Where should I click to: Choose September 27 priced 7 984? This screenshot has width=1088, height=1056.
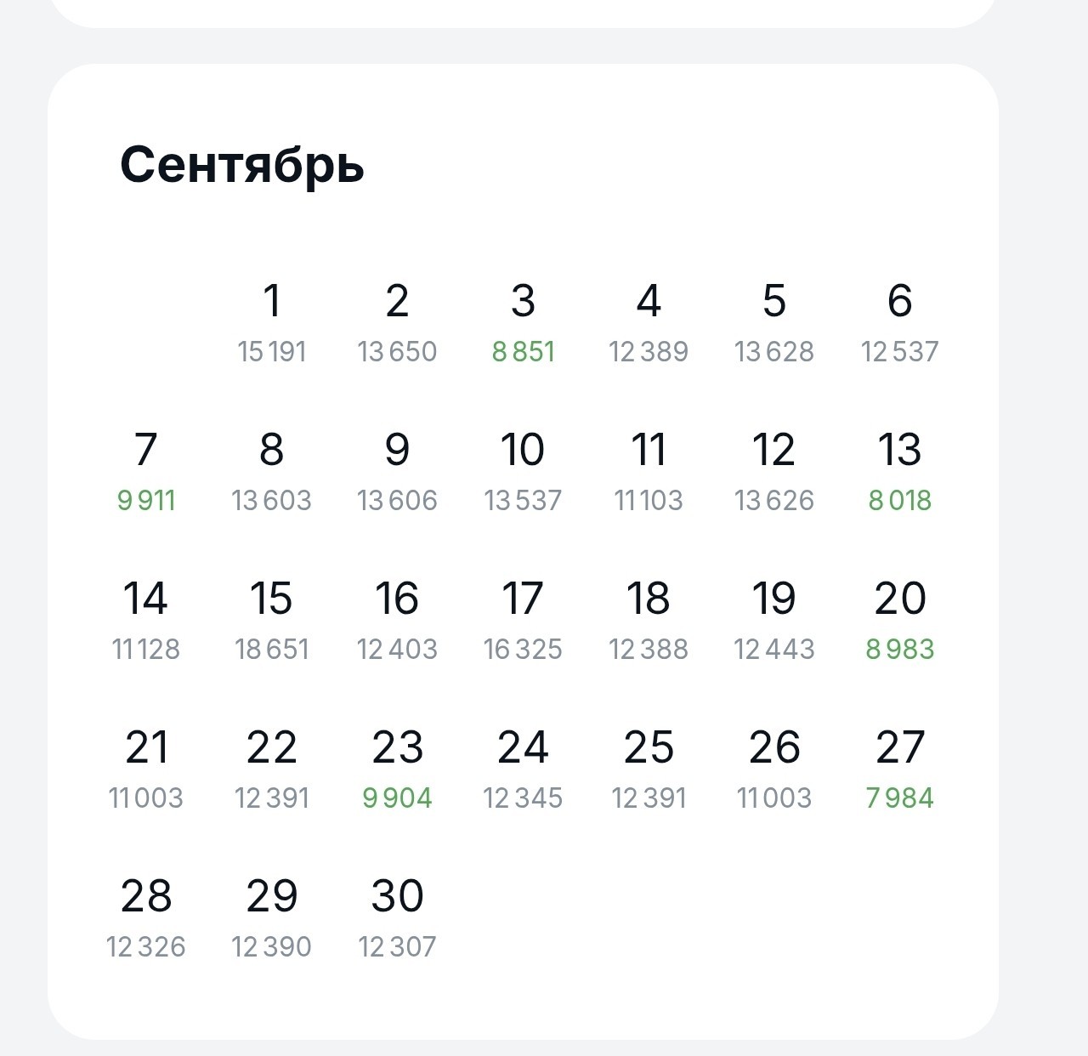pos(899,769)
